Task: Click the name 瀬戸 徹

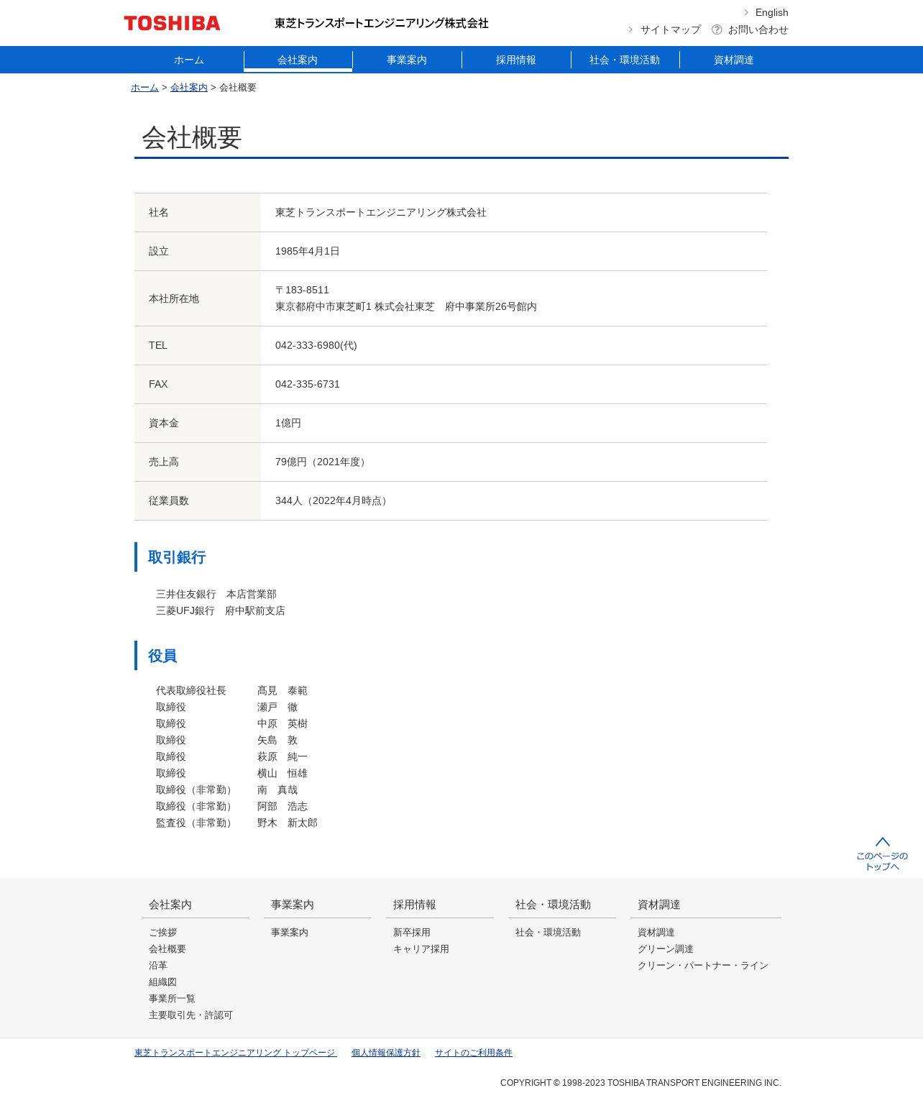Action: click(277, 707)
